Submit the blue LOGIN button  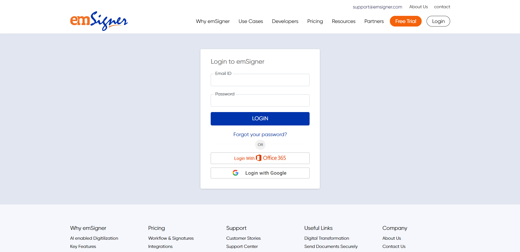click(260, 119)
